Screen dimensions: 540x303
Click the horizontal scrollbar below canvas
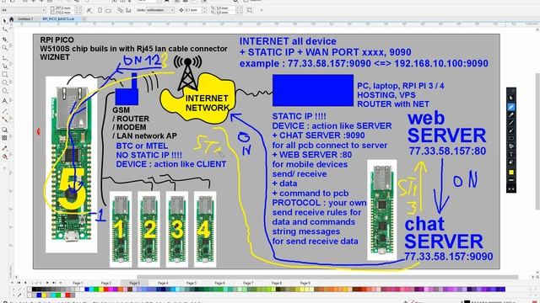point(327,277)
